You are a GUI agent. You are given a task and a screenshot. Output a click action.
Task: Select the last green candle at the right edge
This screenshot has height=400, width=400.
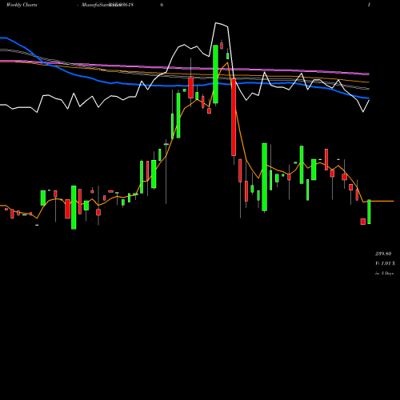tap(369, 212)
